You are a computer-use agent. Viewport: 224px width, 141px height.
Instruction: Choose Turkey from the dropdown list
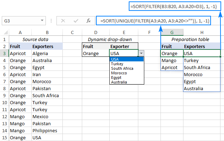(117, 64)
